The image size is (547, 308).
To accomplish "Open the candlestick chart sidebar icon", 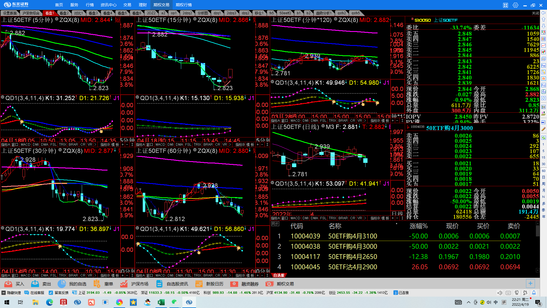I will (x=544, y=52).
